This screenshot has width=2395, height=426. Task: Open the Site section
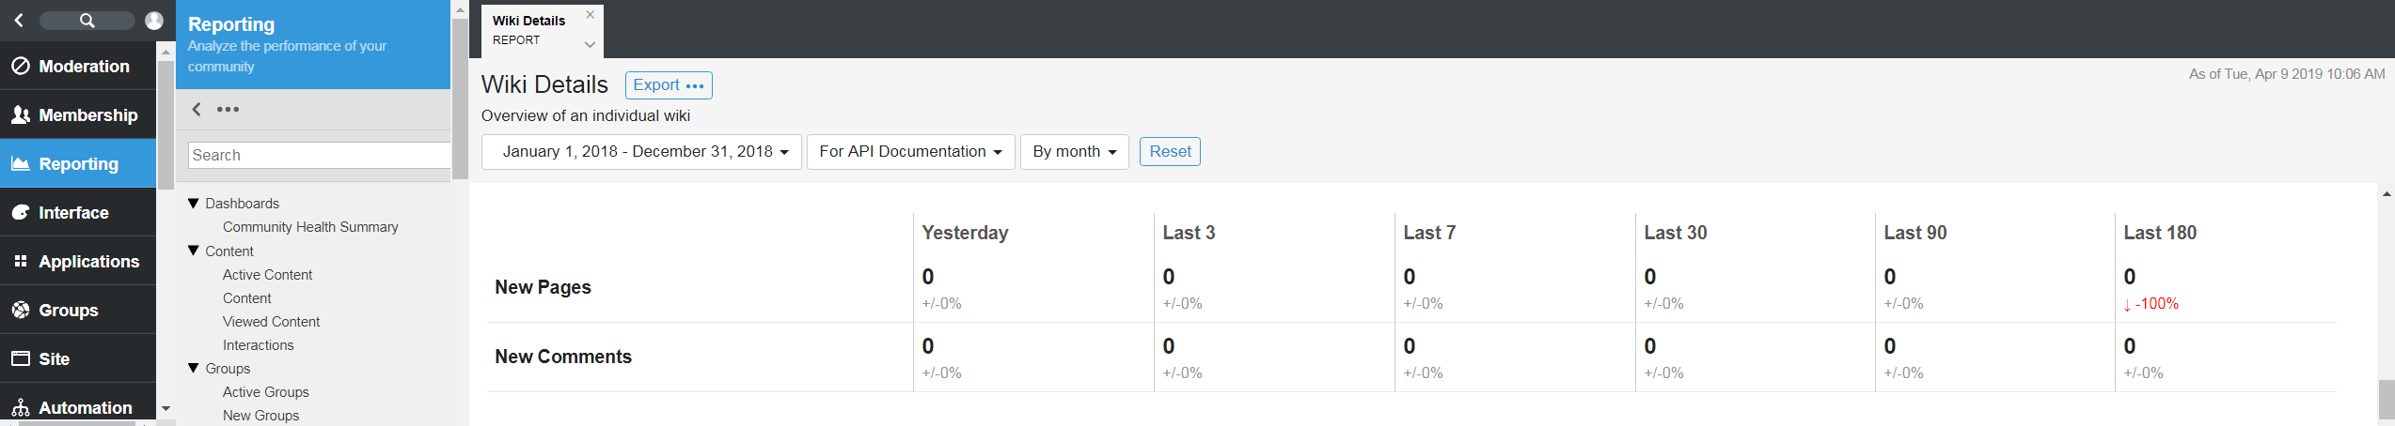click(78, 358)
